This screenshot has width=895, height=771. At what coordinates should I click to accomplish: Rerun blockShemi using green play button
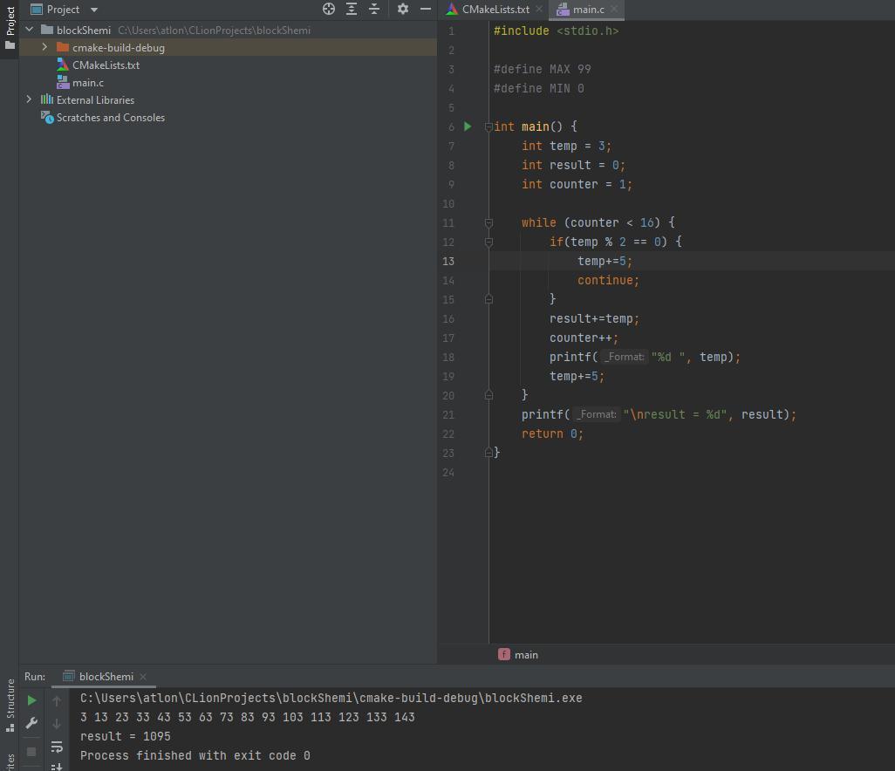click(x=31, y=700)
